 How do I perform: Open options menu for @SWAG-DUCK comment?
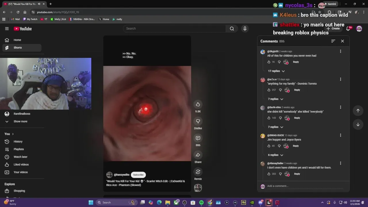340,135
